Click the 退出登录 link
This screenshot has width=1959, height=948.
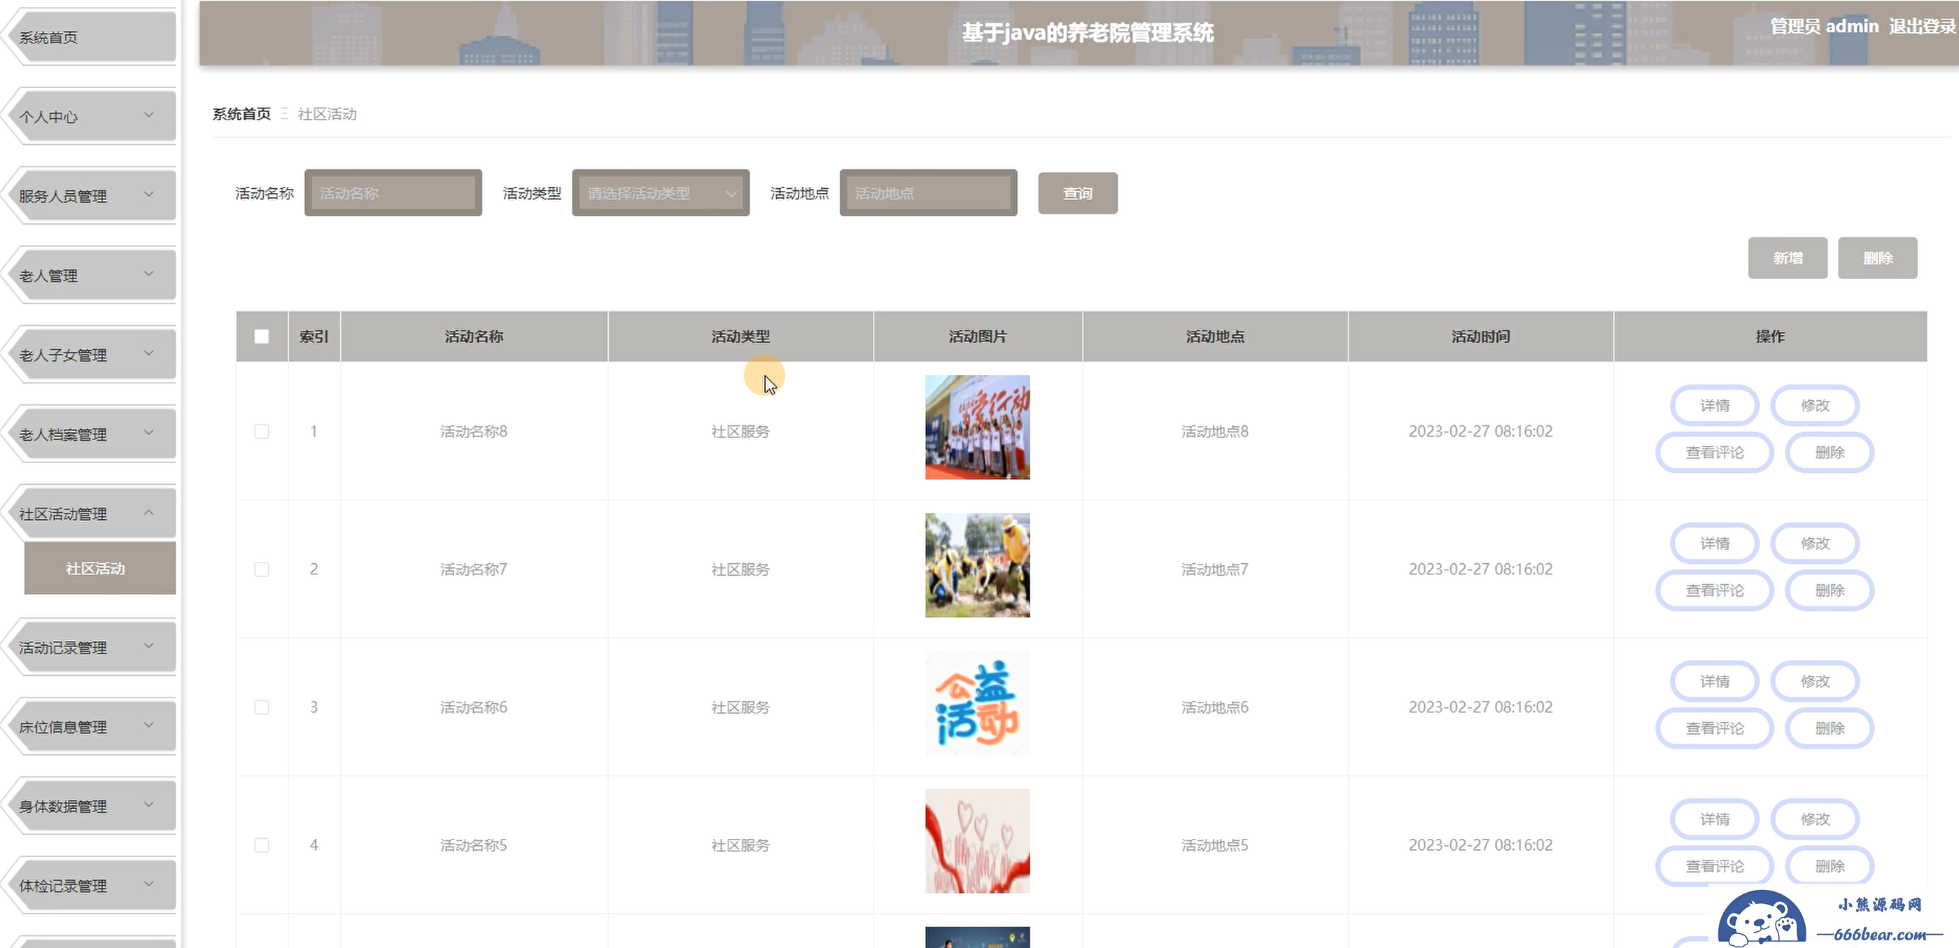pos(1922,27)
